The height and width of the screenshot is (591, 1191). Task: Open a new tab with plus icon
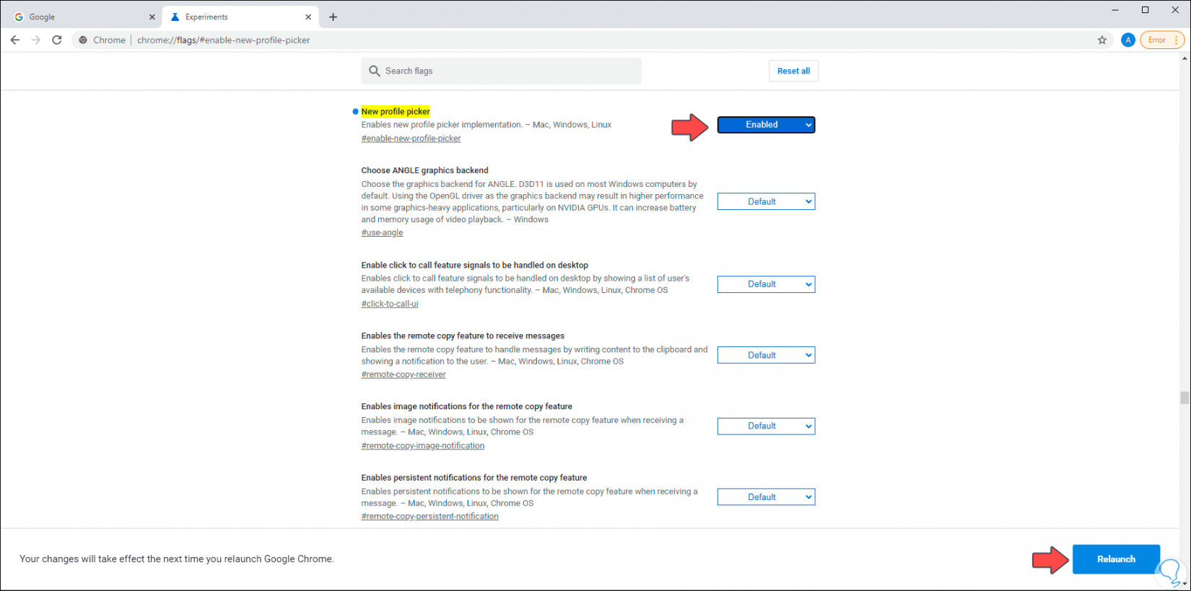coord(333,17)
